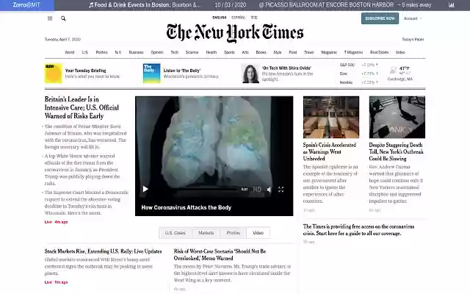Viewport: 470px width, 294px height.
Task: Open the Politics section
Action: coord(101,52)
